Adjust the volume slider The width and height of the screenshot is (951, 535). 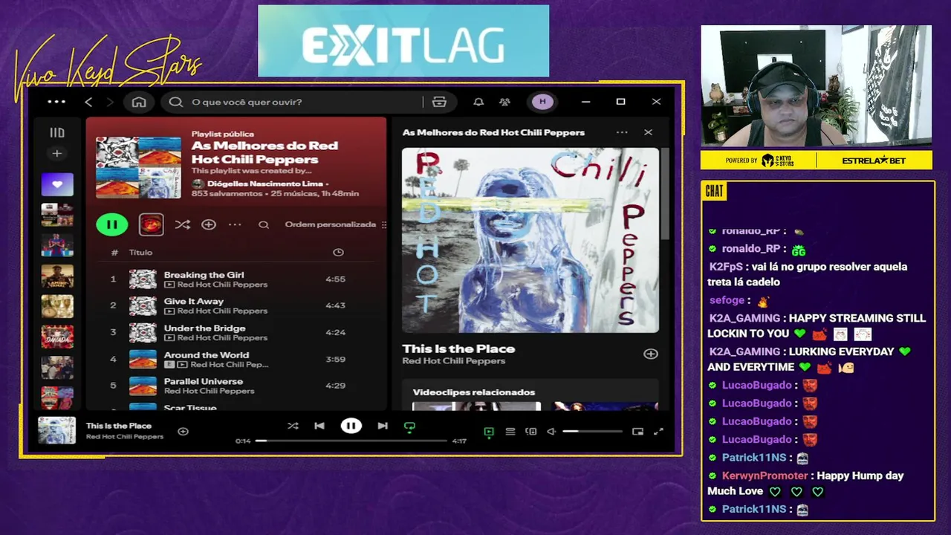pyautogui.click(x=592, y=431)
